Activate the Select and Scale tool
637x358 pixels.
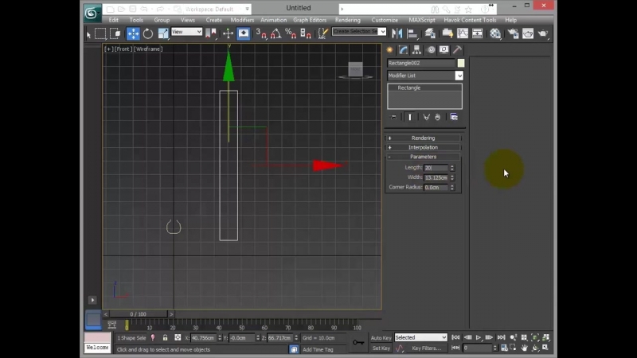click(x=163, y=33)
